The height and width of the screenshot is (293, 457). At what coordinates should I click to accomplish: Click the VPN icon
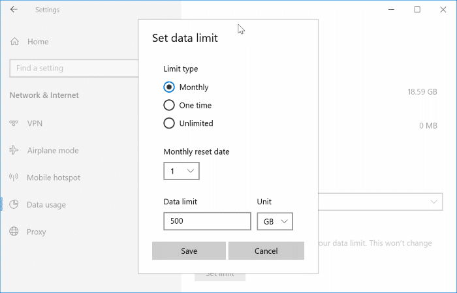[14, 123]
